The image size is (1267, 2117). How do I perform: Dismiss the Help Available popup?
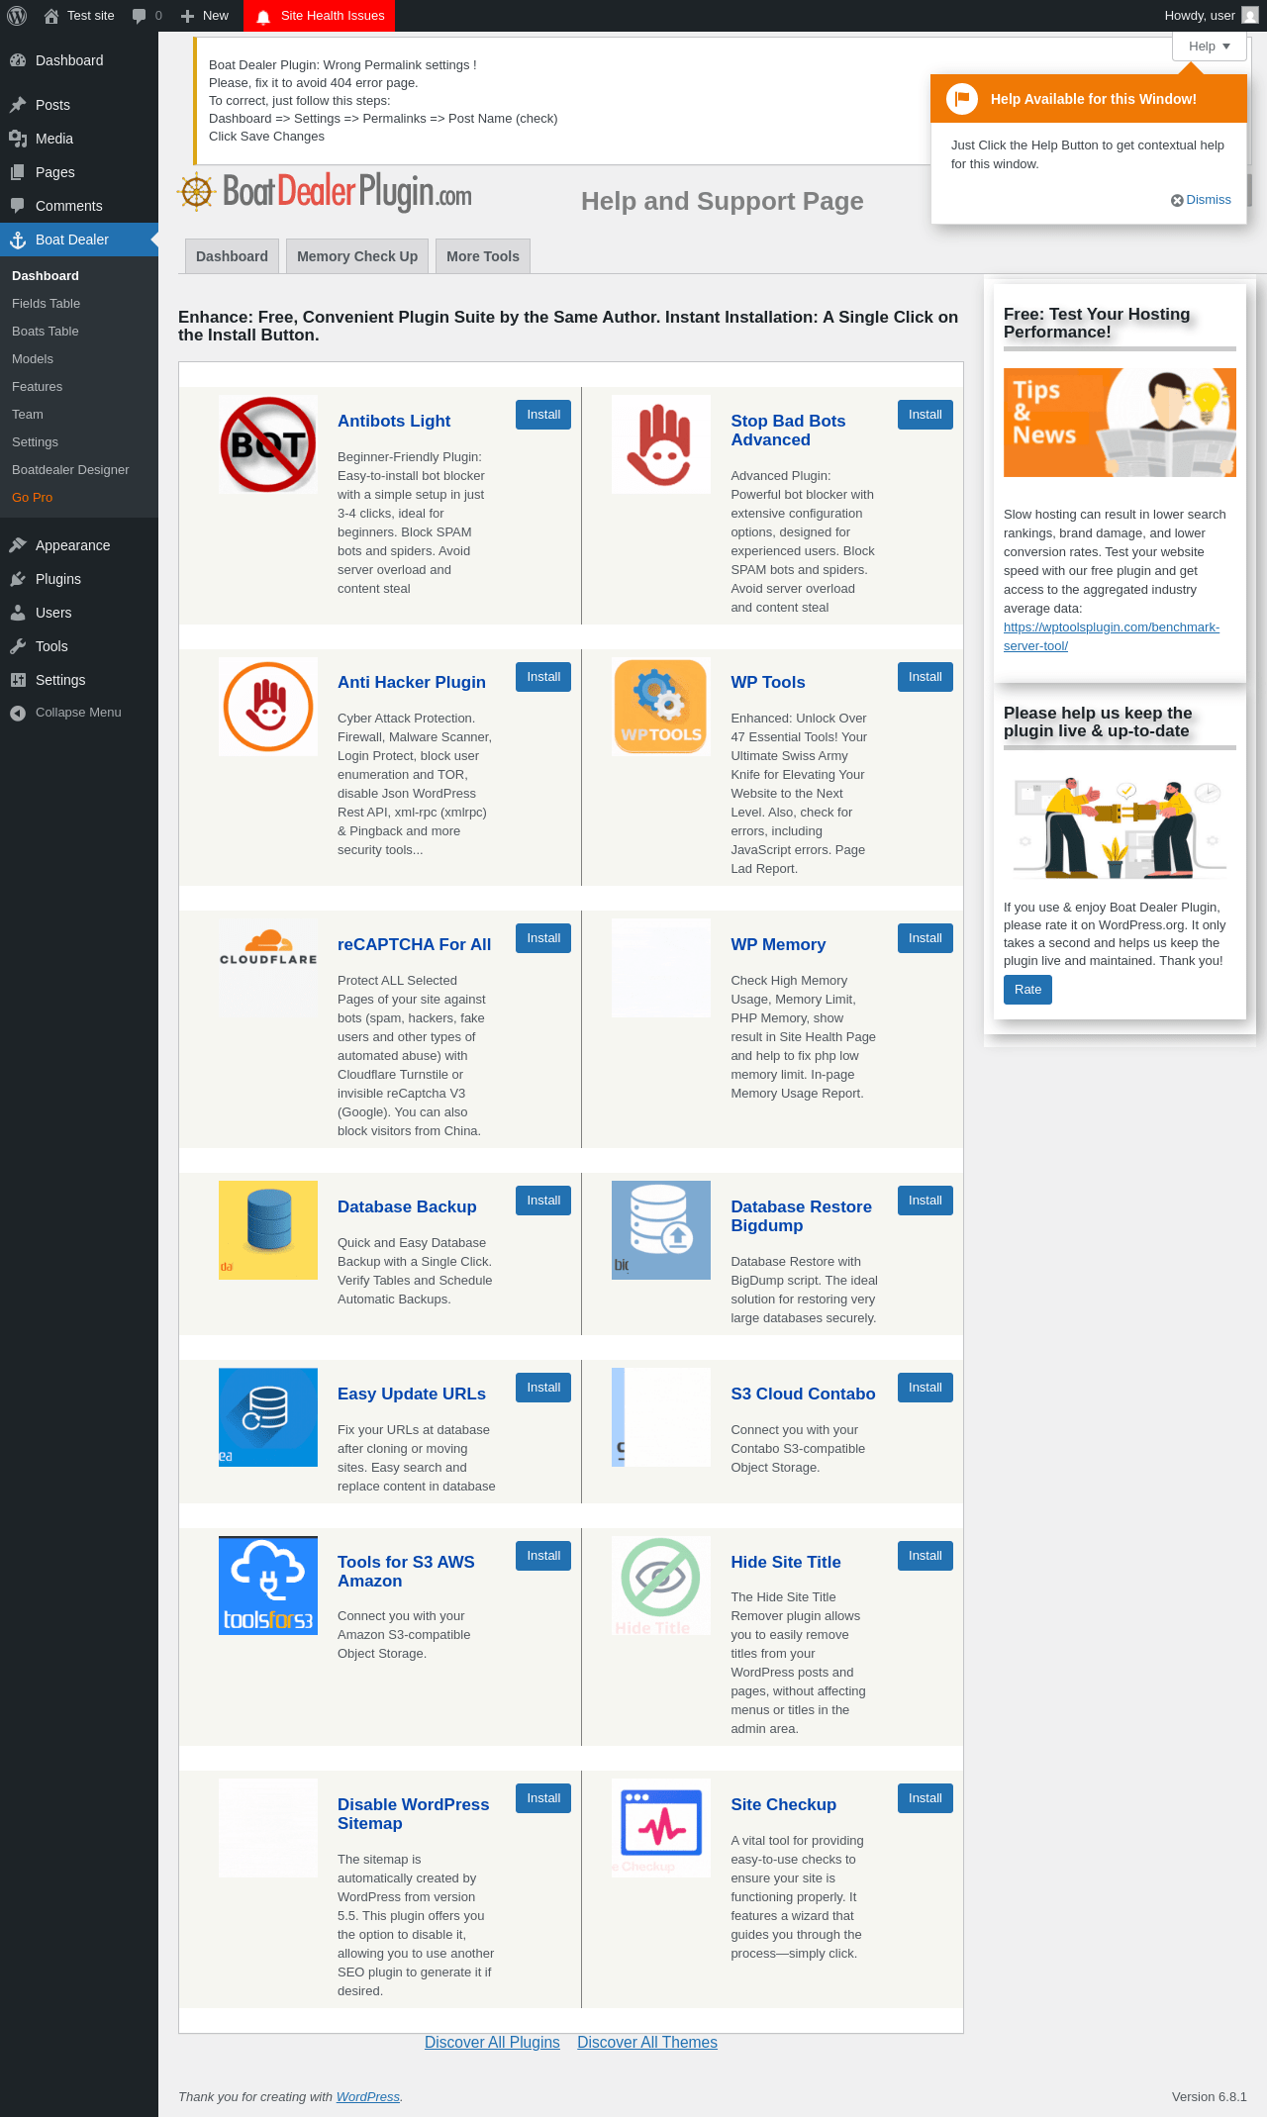pos(1202,200)
